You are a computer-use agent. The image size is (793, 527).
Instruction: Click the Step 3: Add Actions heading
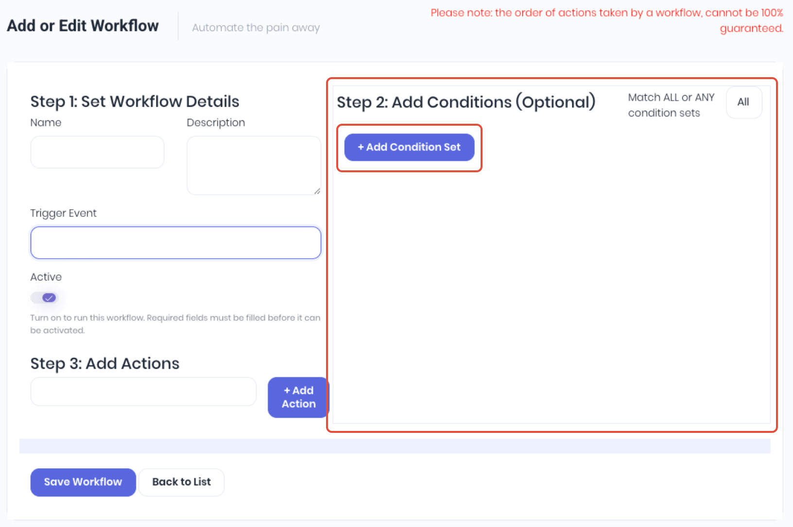click(x=105, y=363)
